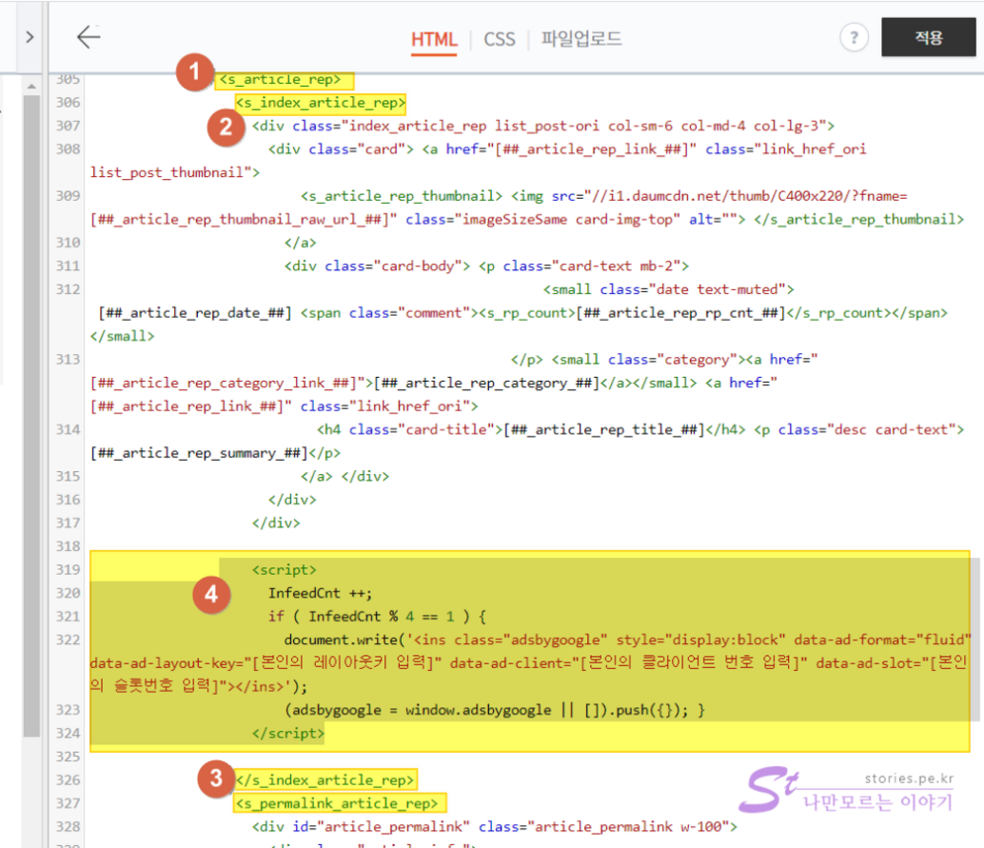The image size is (984, 848).
Task: Click the closing /s_index_article_rep tag
Action: pyautogui.click(x=325, y=779)
